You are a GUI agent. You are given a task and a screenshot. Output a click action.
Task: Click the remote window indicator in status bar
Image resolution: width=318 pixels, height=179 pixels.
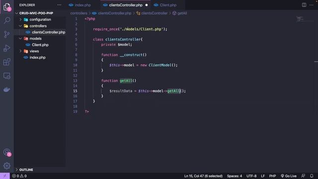click(x=4, y=176)
